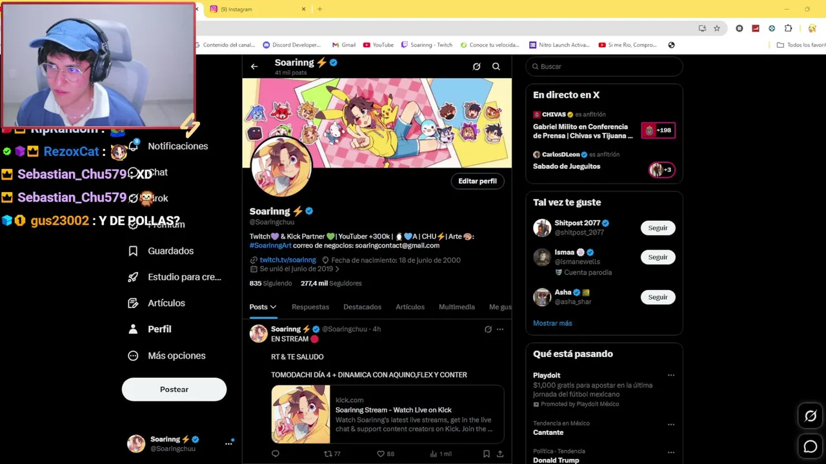The width and height of the screenshot is (826, 464).
Task: Open the Posts sort dropdown chevron
Action: [x=273, y=307]
